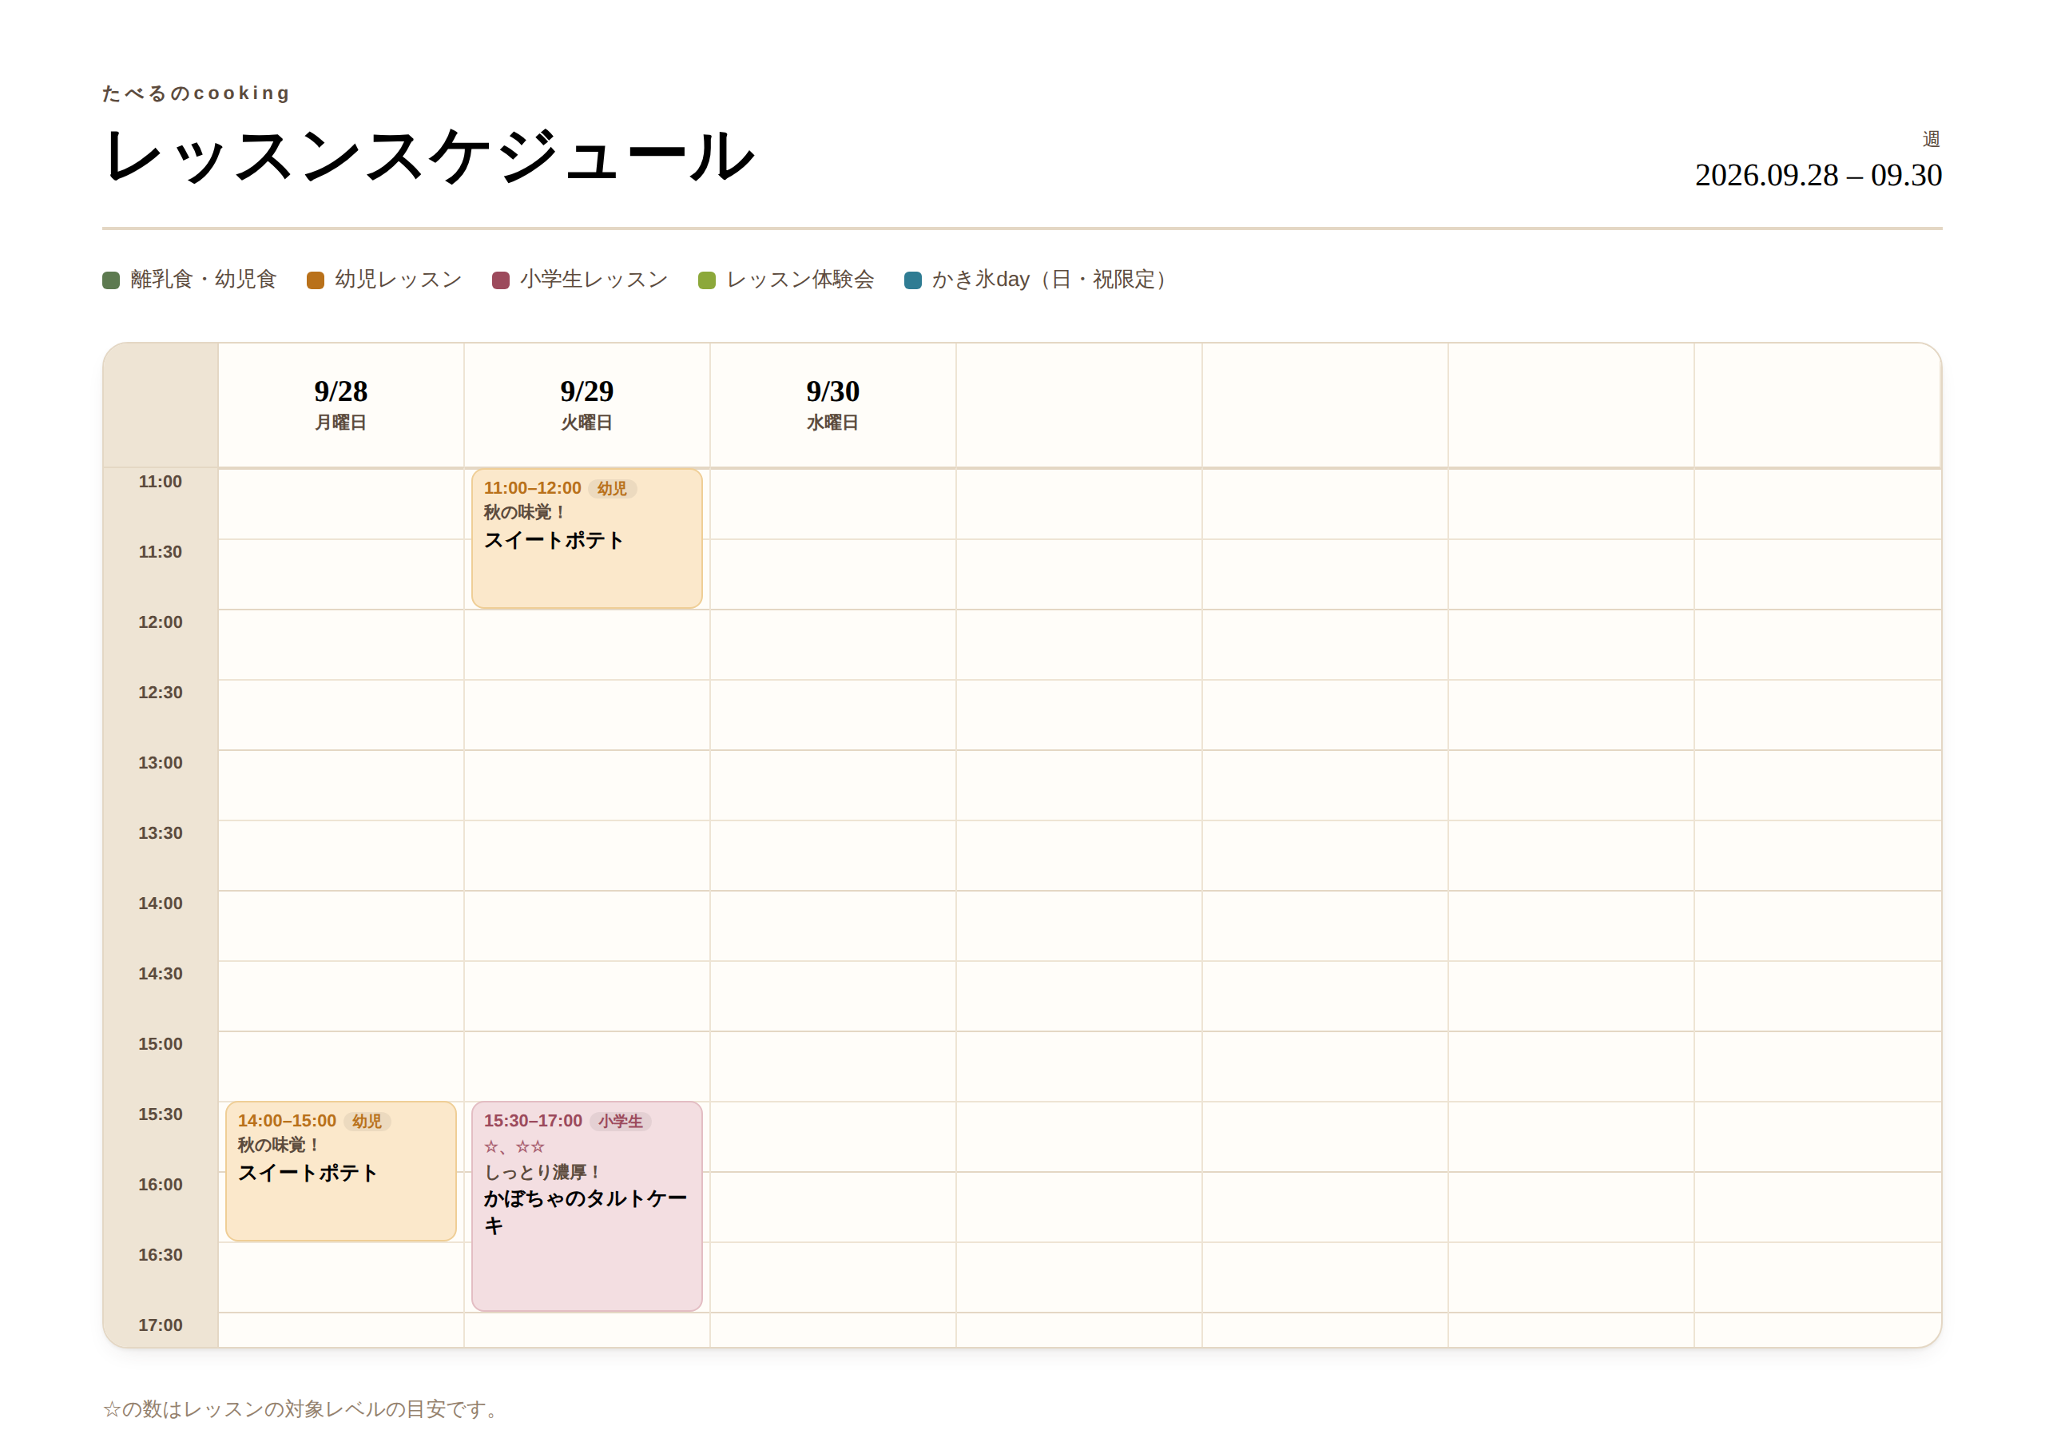Screen dimensions: 2045x1438
Task: Click the maroon 小学生レッスン legend swatch
Action: coord(501,280)
